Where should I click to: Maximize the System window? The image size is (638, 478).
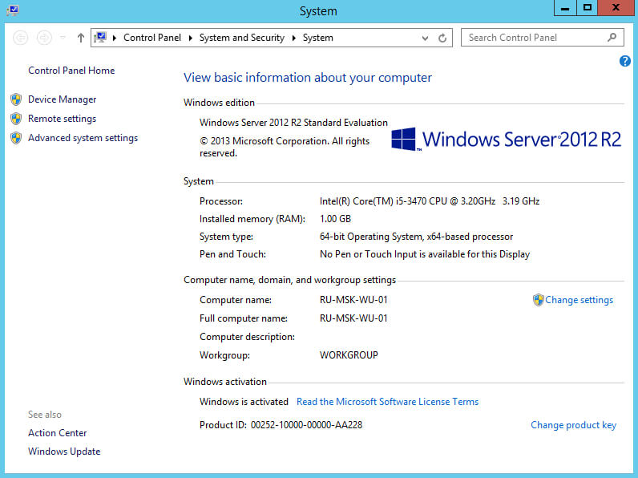[588, 8]
